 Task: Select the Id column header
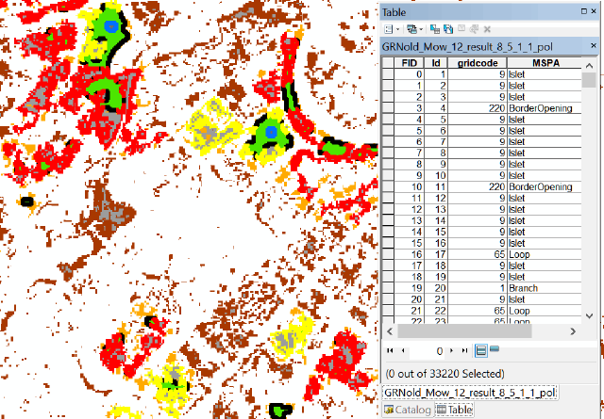(436, 63)
